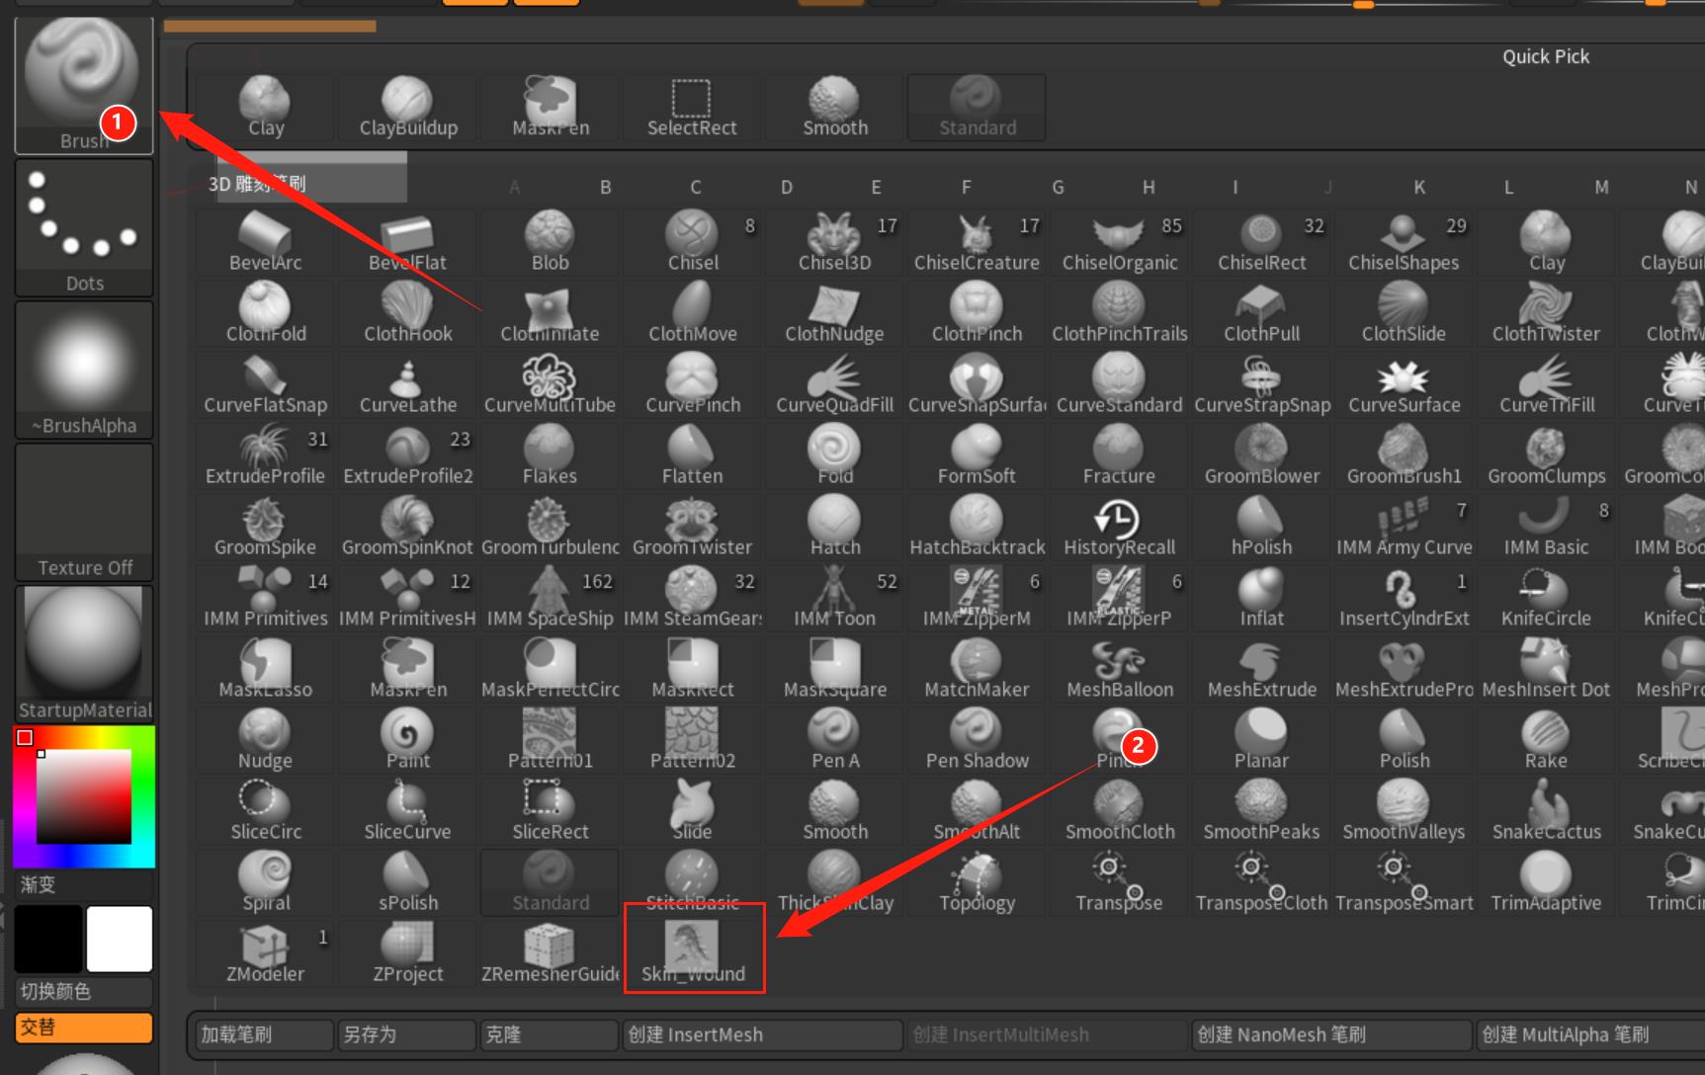Pick the ClothTwister brush
Image resolution: width=1705 pixels, height=1075 pixels.
click(1546, 313)
